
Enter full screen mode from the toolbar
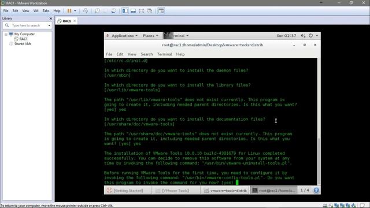pyautogui.click(x=141, y=11)
